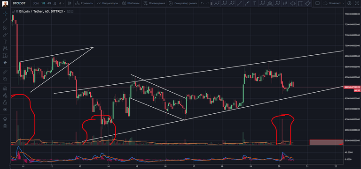Click the trash icon to remove drawings
361x169 pixels.
(5, 126)
